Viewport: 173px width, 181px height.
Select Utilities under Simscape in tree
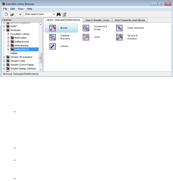pos(14,53)
